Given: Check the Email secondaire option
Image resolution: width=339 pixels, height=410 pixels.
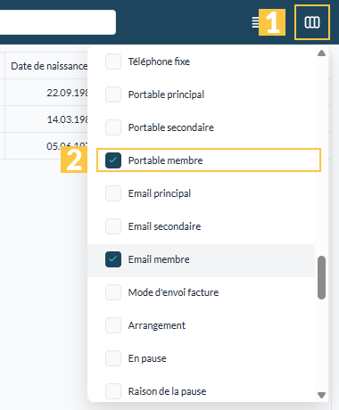Looking at the screenshot, I should 113,226.
